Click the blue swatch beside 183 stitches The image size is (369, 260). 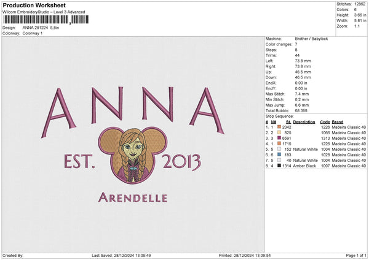[x=279, y=155]
